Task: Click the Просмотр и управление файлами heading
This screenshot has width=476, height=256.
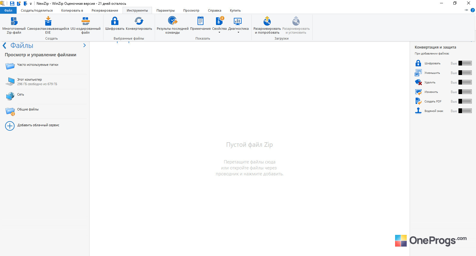Action: point(40,55)
